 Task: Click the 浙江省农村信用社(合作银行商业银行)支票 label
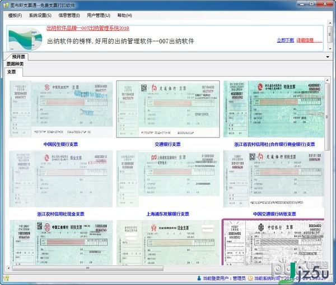point(274,144)
